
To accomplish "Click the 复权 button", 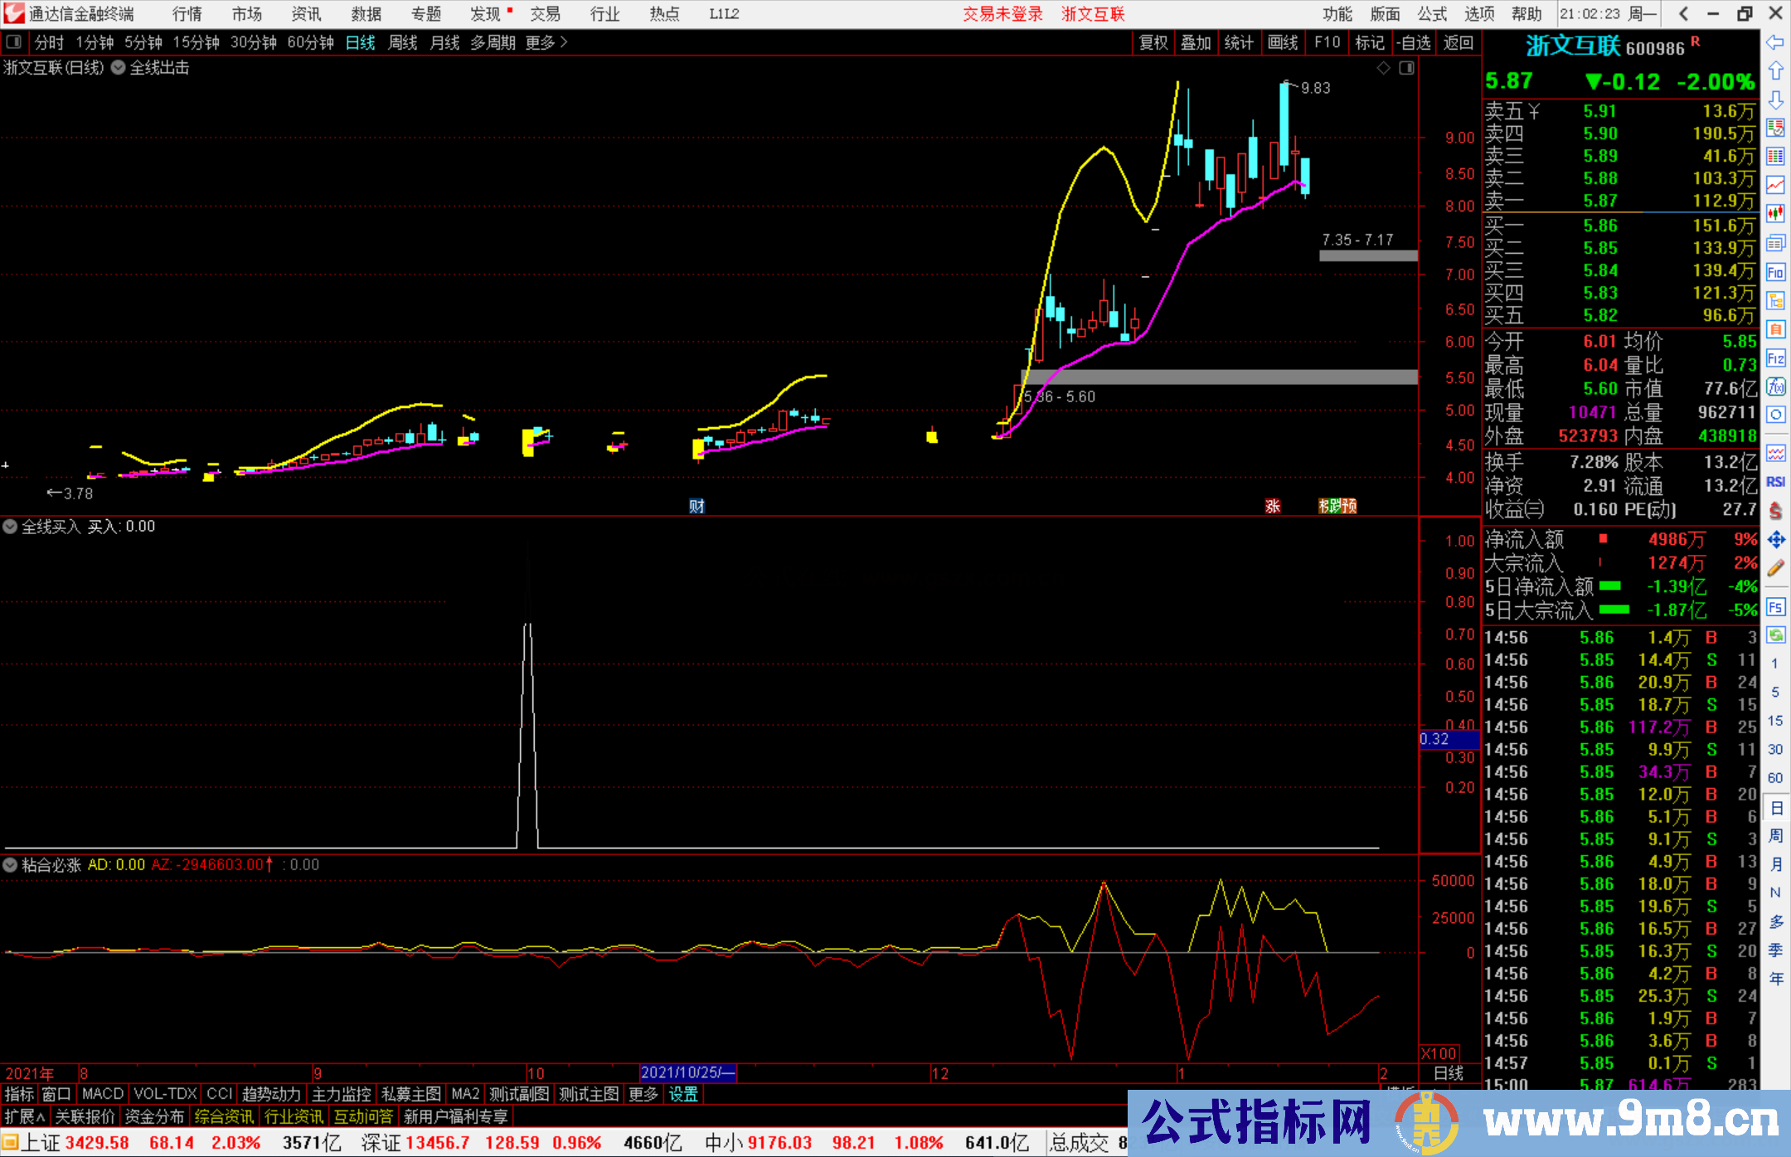I will (1153, 42).
